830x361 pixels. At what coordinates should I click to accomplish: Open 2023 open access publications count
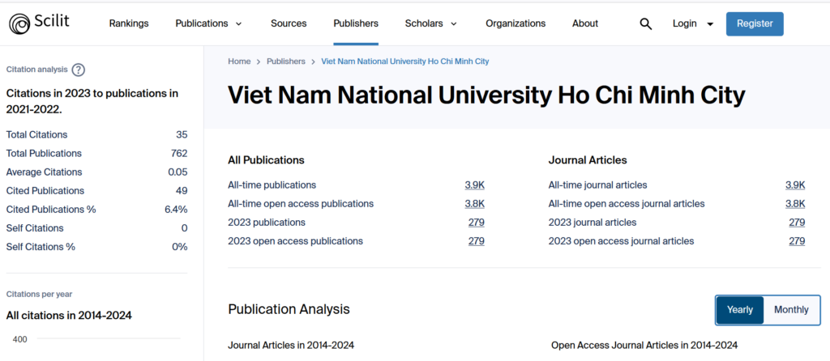476,241
